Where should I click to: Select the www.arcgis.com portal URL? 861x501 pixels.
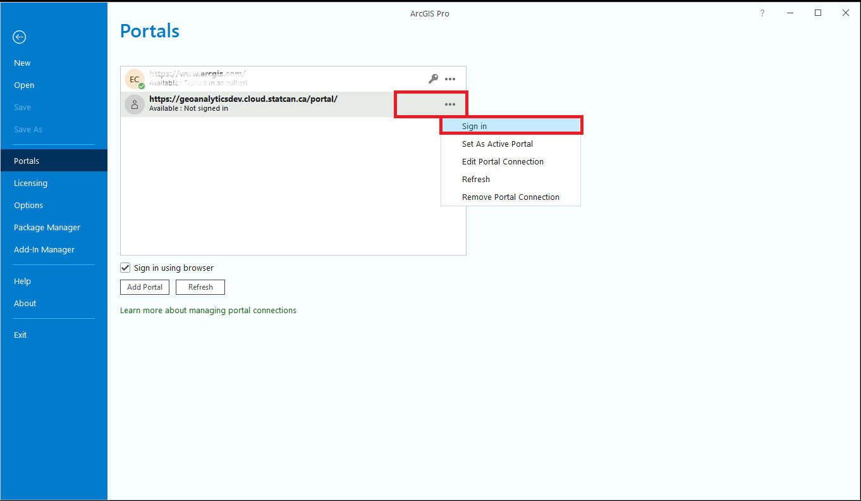coord(197,74)
